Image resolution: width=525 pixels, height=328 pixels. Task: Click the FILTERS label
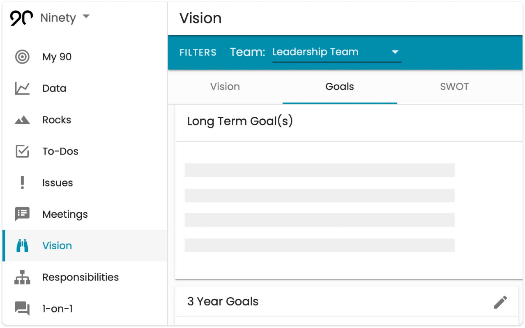tap(198, 52)
